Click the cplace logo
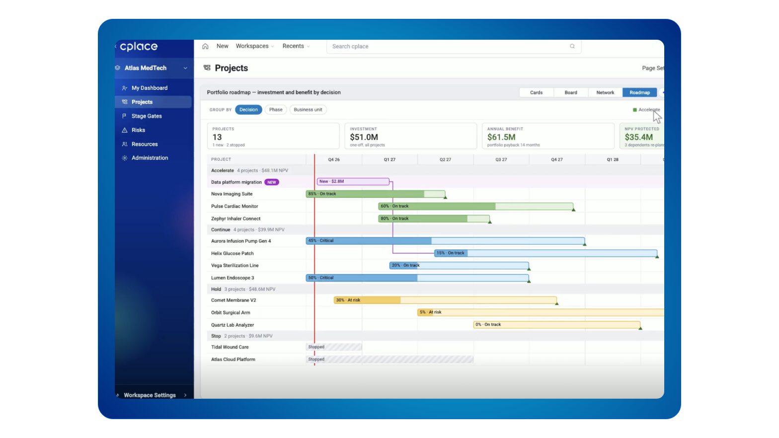779x438 pixels. click(139, 47)
